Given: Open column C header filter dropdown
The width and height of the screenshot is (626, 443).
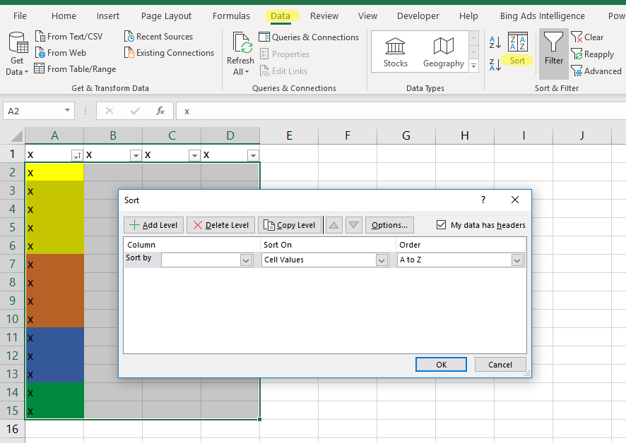Looking at the screenshot, I should 194,155.
